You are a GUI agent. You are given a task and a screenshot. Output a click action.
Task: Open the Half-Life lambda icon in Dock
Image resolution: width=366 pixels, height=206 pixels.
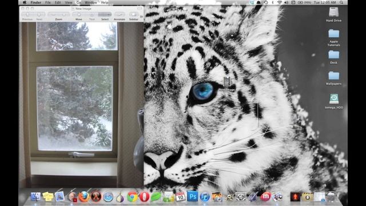[x=96, y=197]
